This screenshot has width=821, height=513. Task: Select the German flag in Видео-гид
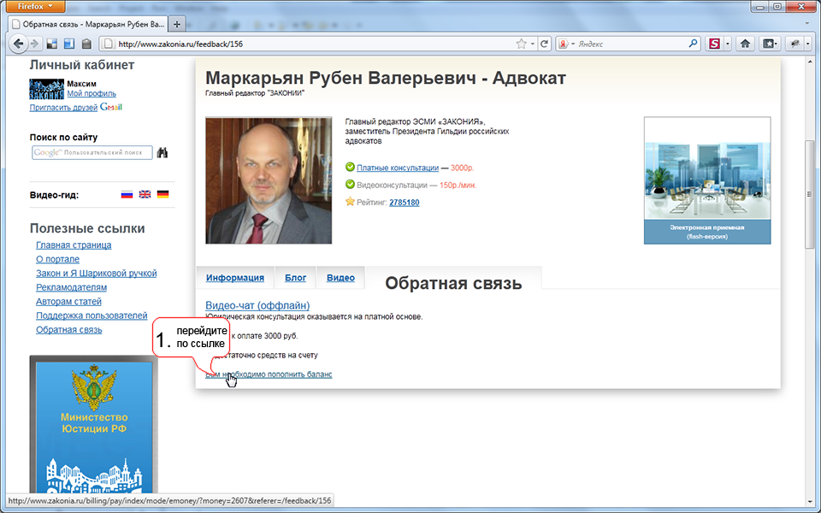pyautogui.click(x=162, y=193)
